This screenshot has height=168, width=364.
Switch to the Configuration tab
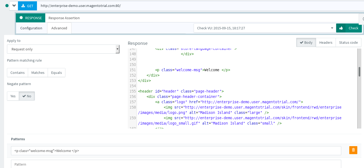click(31, 28)
